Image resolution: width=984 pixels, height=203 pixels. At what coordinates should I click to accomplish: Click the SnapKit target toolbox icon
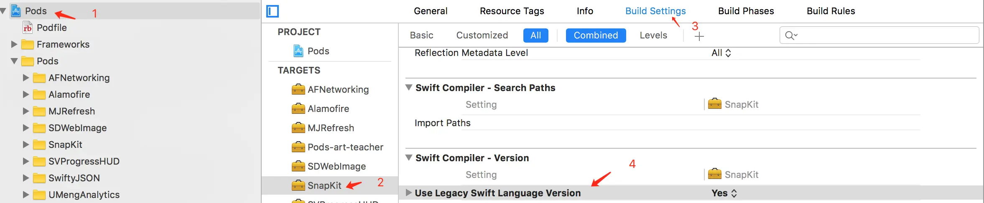click(298, 185)
